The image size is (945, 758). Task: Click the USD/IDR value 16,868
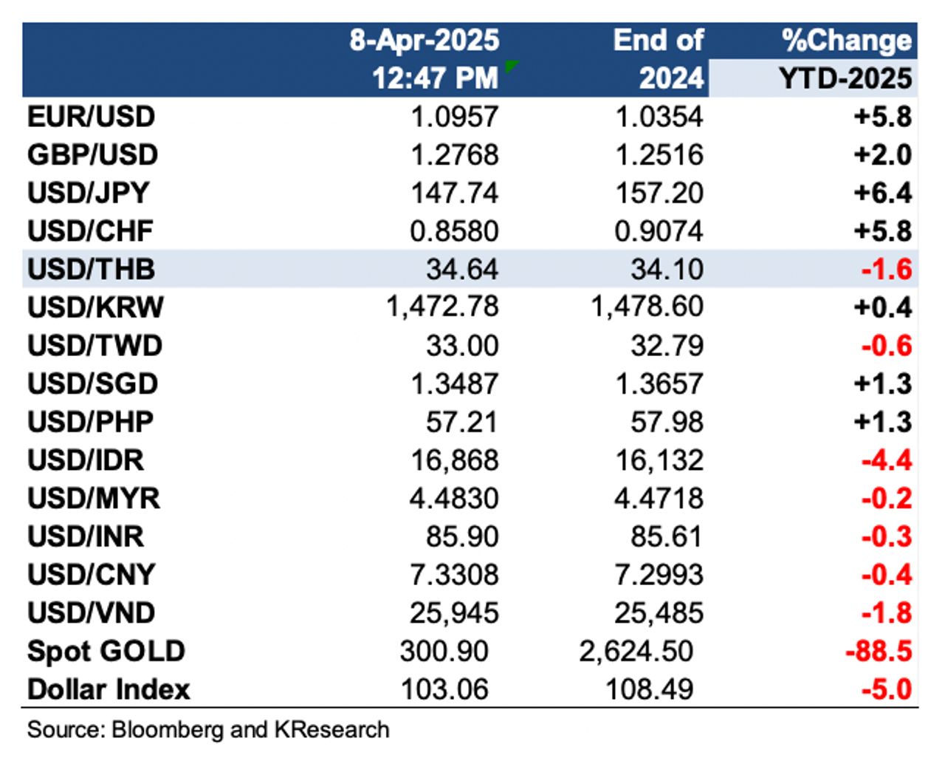point(455,460)
